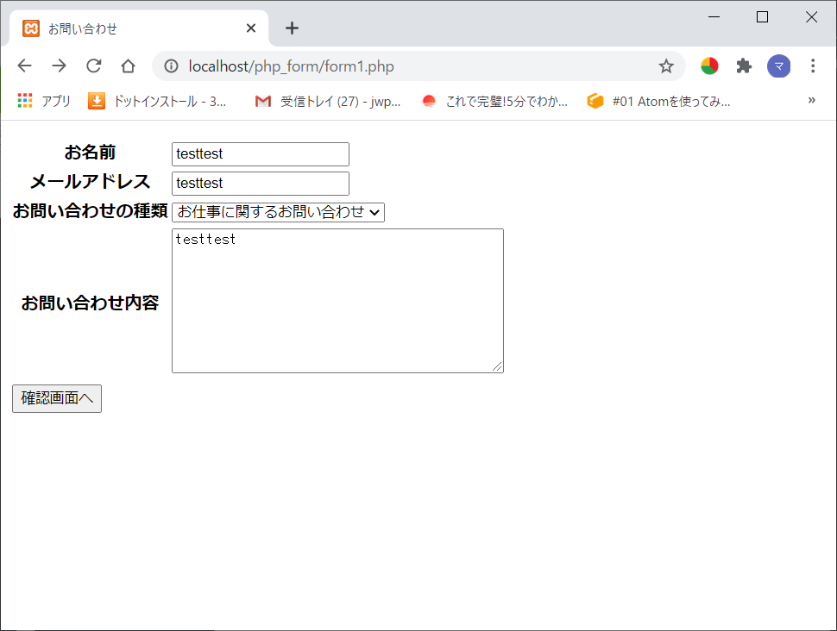
Task: Click the お問い合わせ内容 label
Action: (91, 303)
